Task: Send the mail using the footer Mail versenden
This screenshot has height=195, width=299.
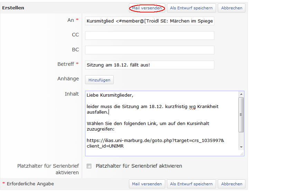Action: click(x=147, y=184)
